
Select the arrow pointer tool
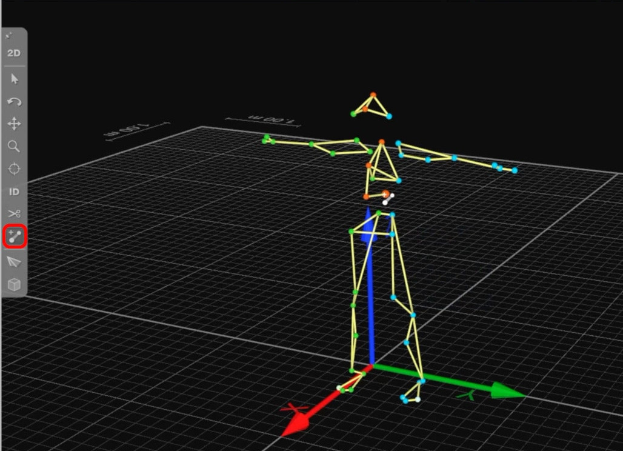point(14,79)
